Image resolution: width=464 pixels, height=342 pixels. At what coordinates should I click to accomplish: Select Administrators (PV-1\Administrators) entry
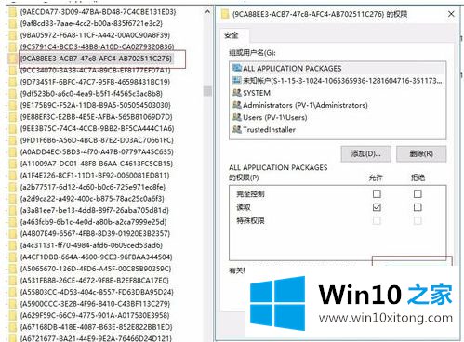pos(338,105)
